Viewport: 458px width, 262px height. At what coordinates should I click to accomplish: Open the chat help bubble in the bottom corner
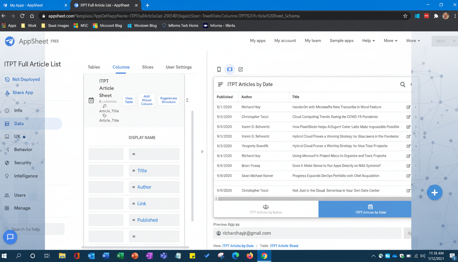(x=10, y=237)
